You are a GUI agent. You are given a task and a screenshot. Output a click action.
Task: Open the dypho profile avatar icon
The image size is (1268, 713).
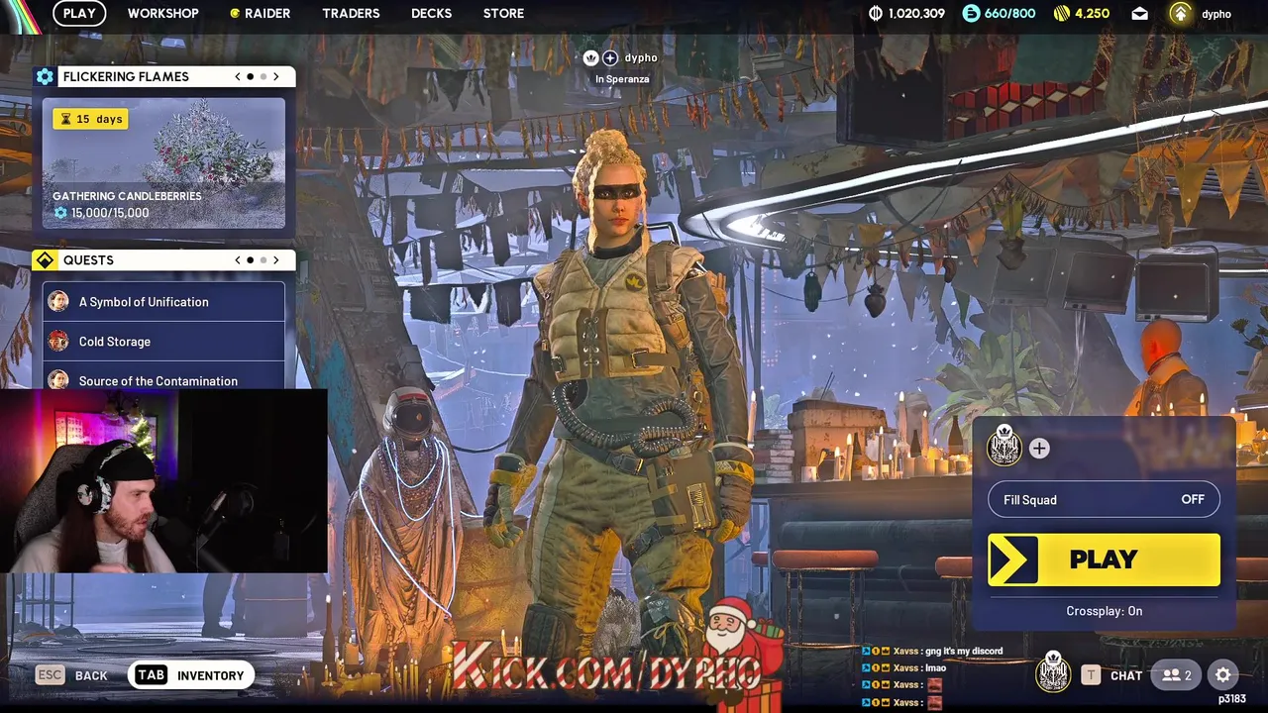[x=1180, y=13]
